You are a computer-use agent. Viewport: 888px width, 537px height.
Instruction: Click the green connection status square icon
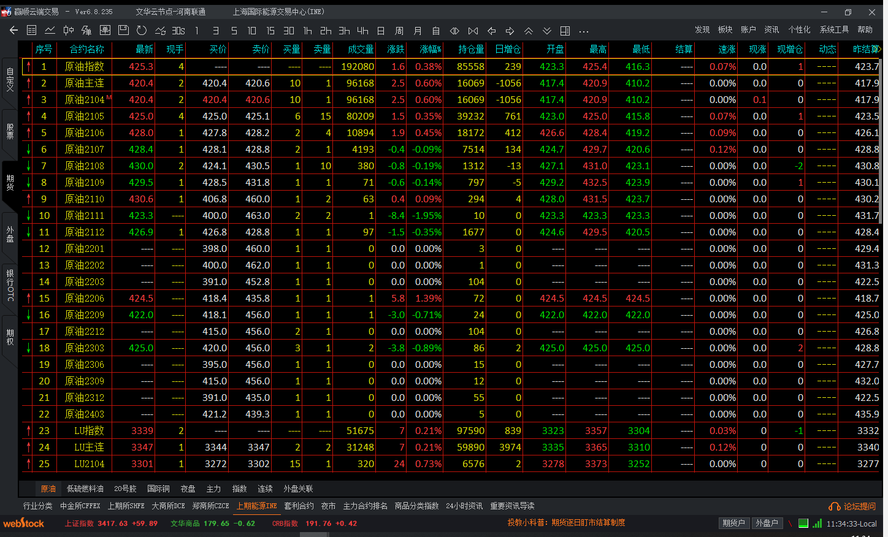coord(803,524)
